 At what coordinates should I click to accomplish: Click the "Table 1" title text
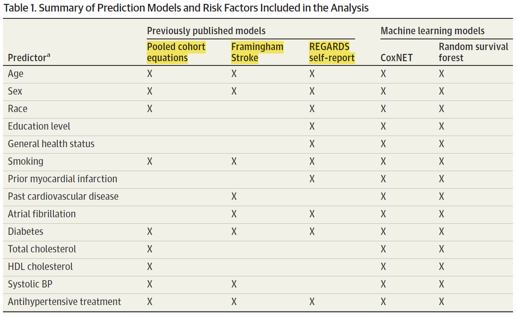186,8
